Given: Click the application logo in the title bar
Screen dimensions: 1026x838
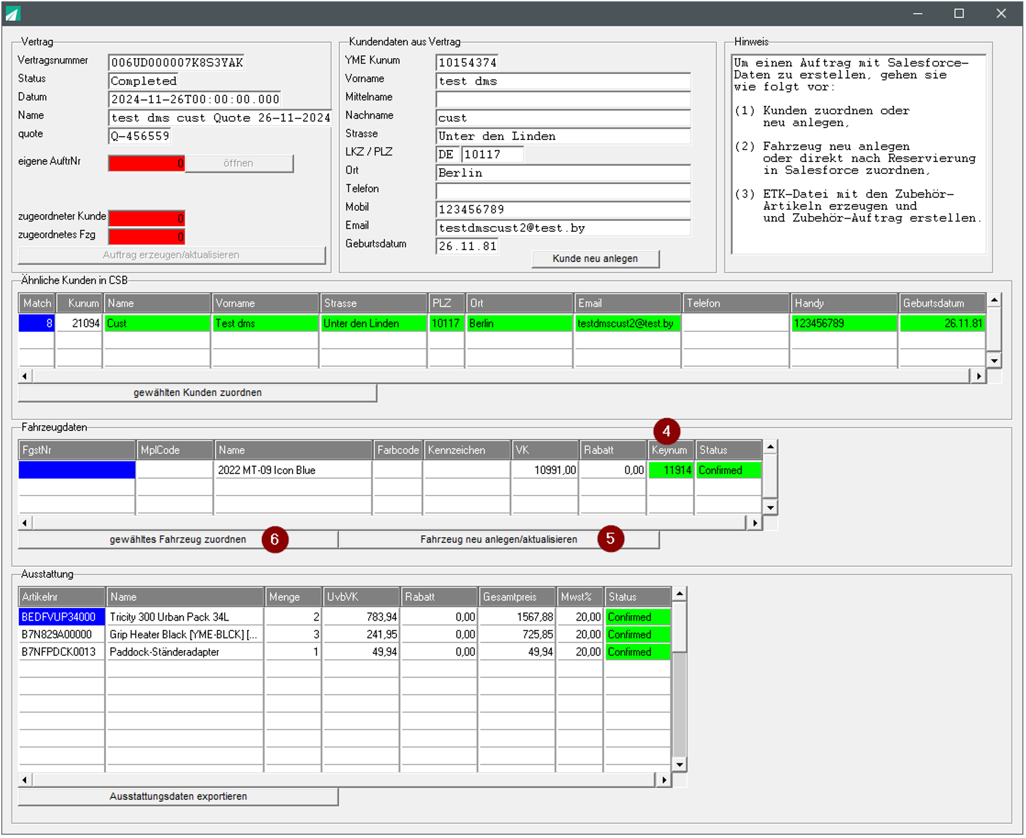Looking at the screenshot, I should click(x=13, y=13).
